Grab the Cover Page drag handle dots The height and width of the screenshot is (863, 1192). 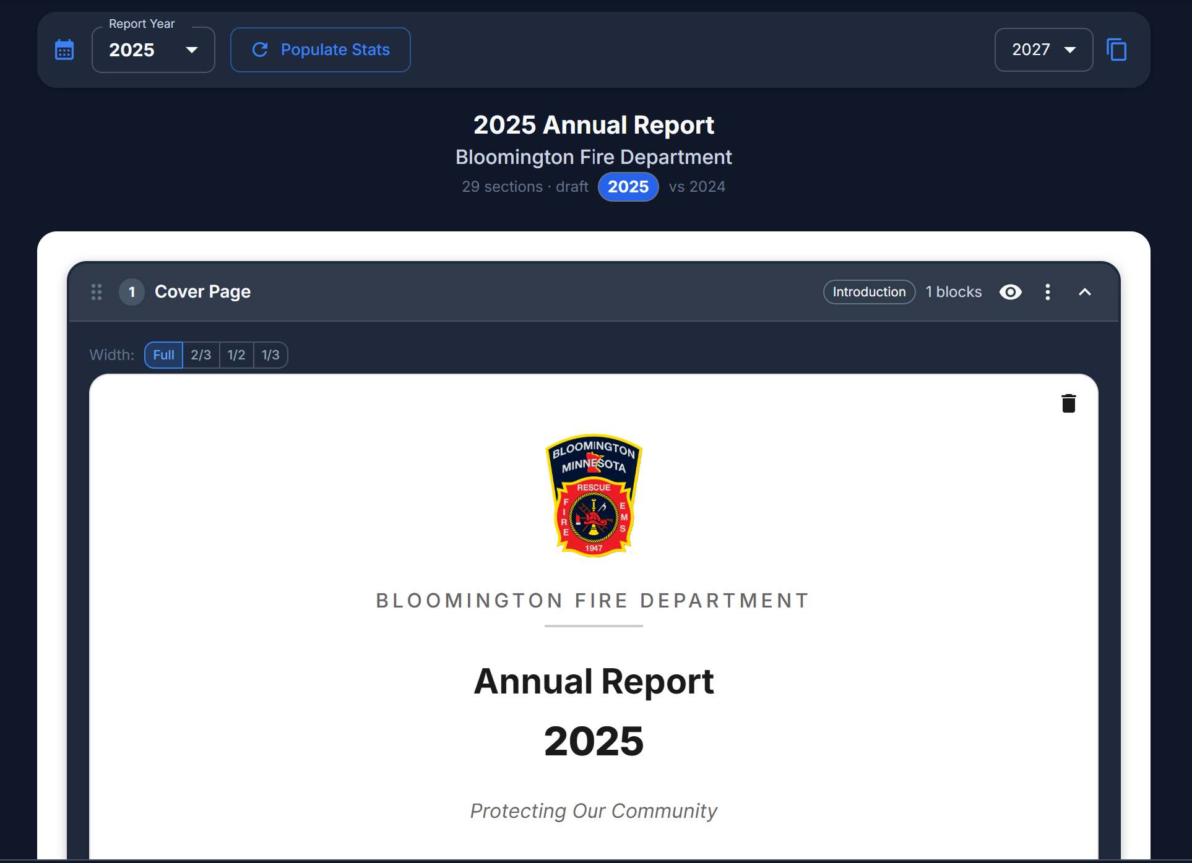97,292
